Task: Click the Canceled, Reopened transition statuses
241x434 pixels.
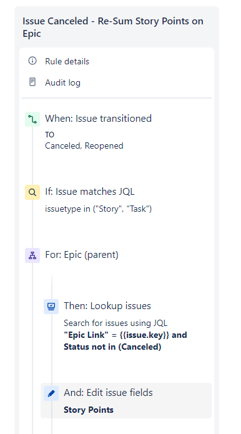Action: pyautogui.click(x=84, y=145)
